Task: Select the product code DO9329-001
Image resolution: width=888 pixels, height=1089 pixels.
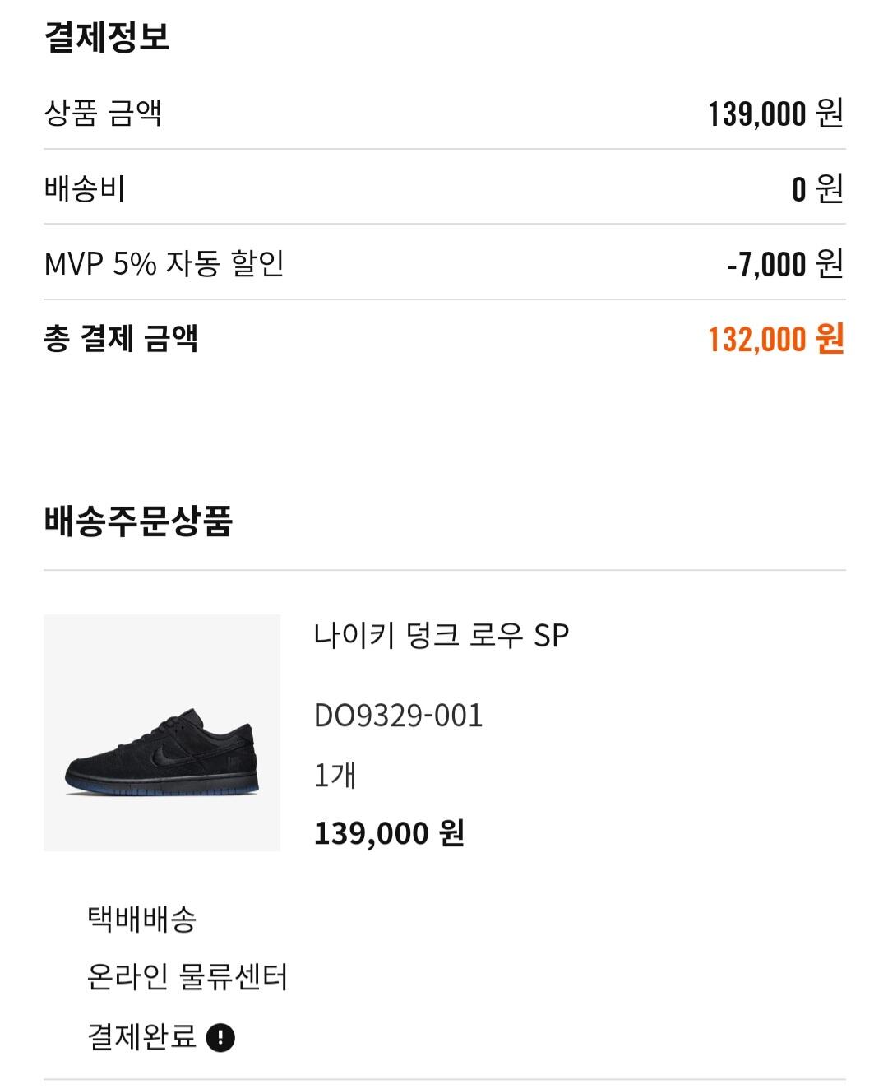Action: tap(398, 716)
